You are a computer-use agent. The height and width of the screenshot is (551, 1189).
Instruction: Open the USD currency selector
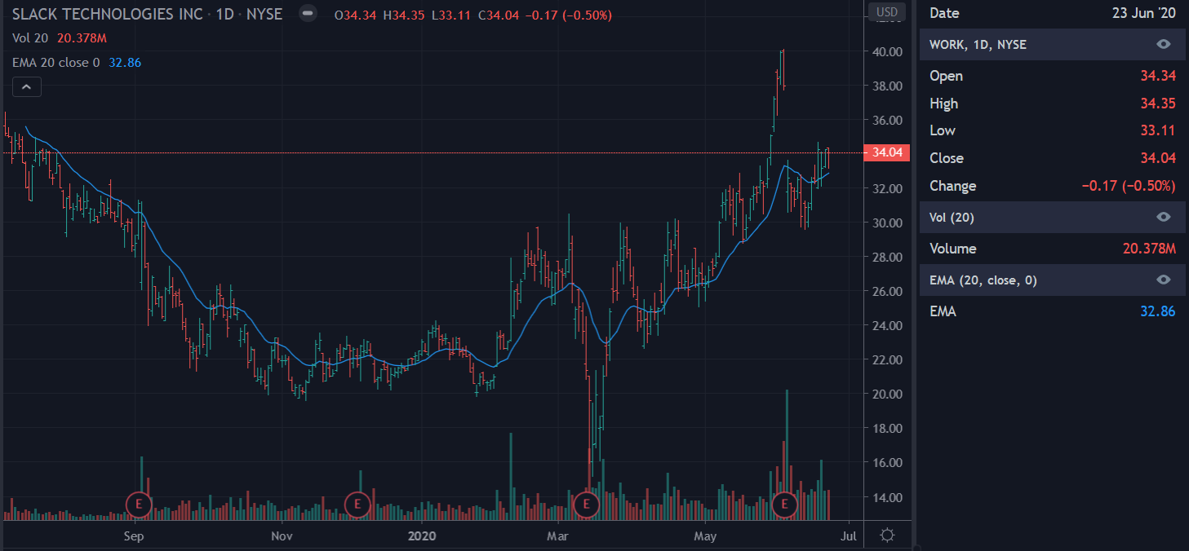(x=887, y=12)
